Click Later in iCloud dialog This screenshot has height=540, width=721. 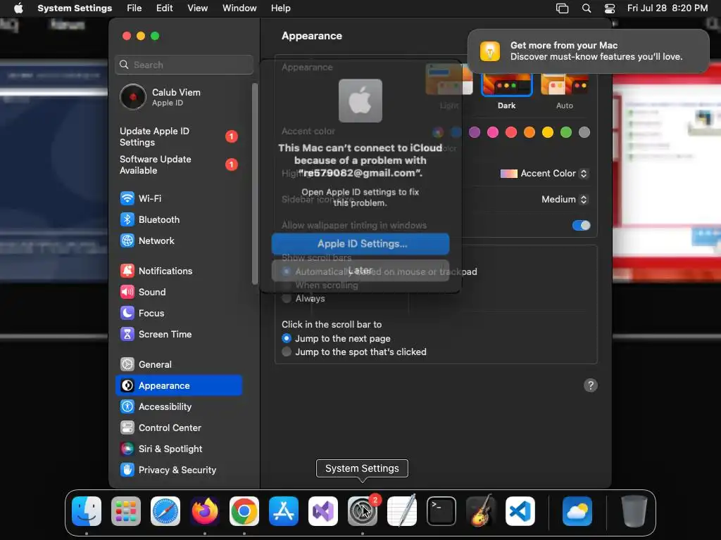[x=360, y=271]
